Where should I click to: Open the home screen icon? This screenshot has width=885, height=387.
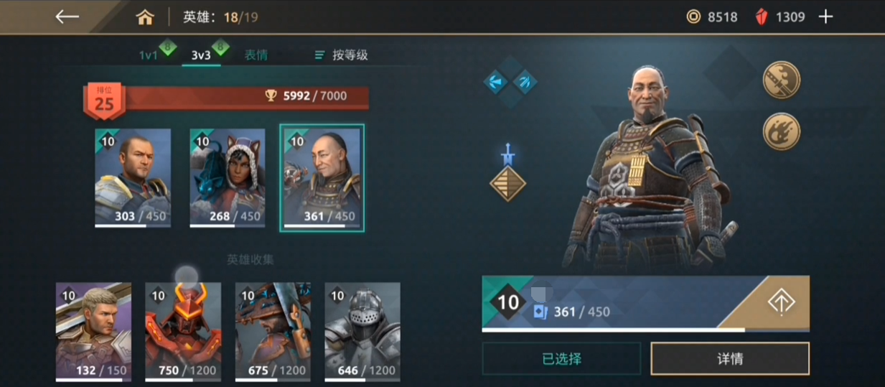coord(145,17)
